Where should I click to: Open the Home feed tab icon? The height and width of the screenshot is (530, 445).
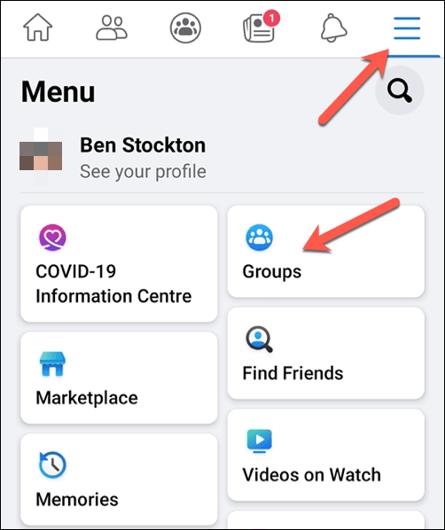coord(37,27)
